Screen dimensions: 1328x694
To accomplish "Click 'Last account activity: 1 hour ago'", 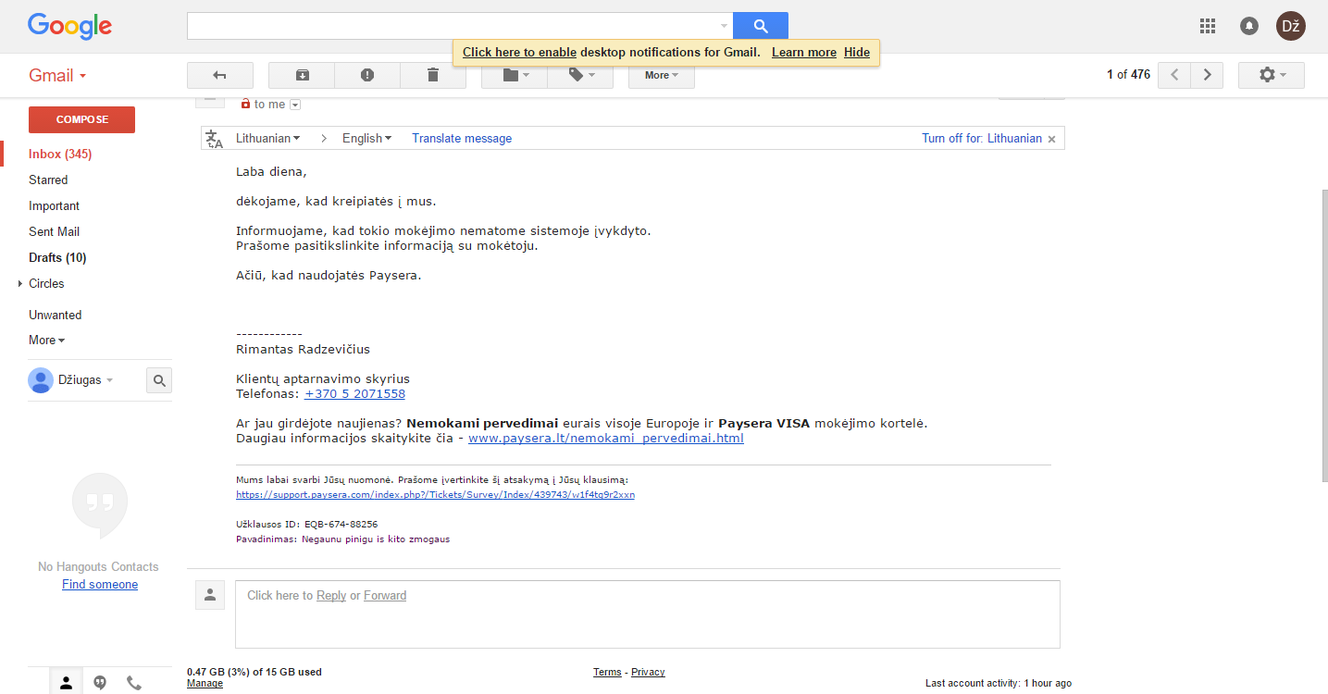I will 999,684.
